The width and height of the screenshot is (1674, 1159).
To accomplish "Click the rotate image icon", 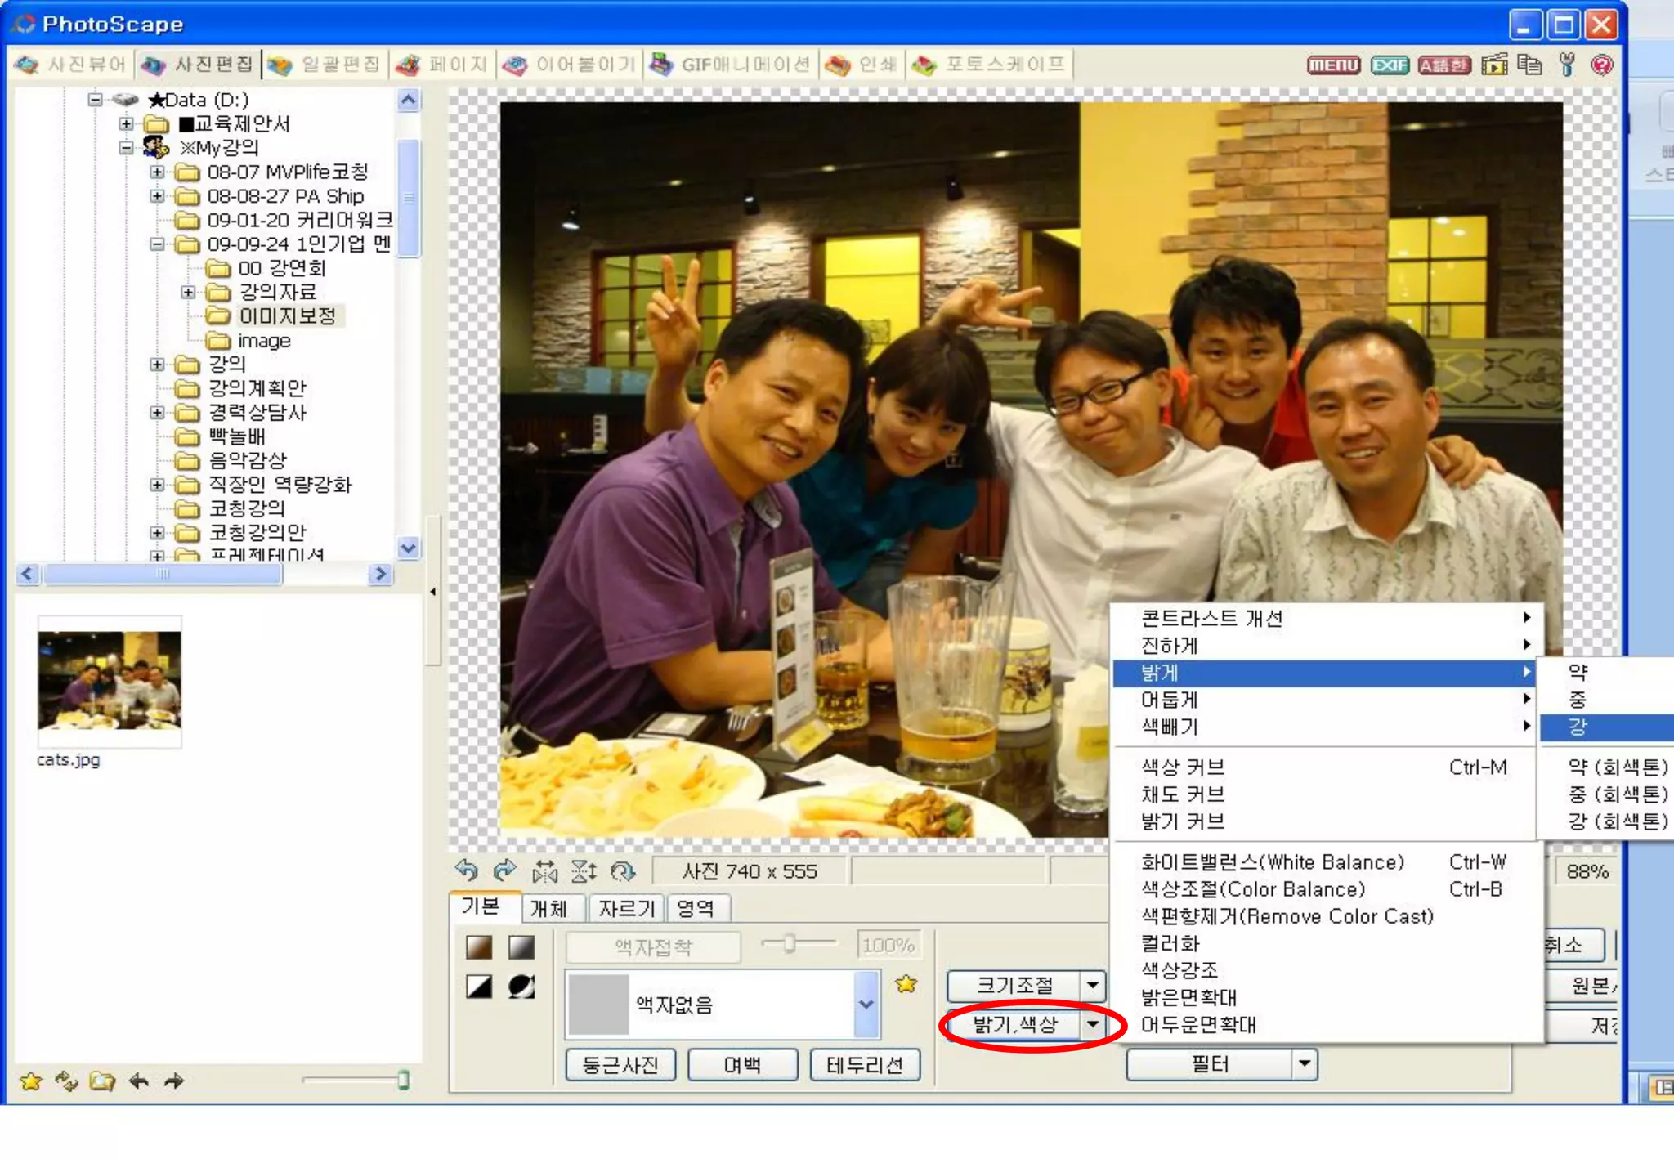I will click(x=623, y=871).
